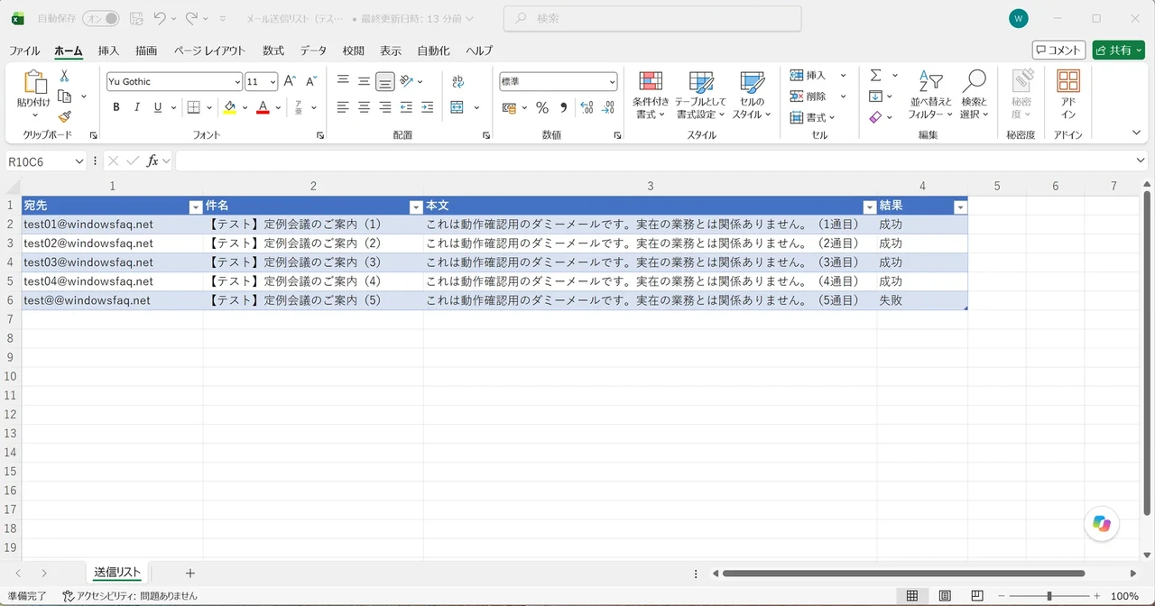1155x606 pixels.
Task: Select the Format Painter brush icon
Action: click(65, 116)
